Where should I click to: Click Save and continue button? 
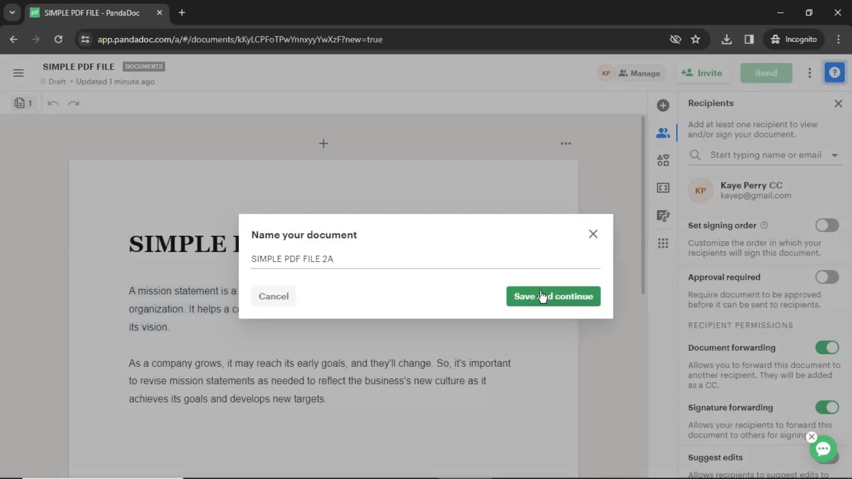[552, 296]
